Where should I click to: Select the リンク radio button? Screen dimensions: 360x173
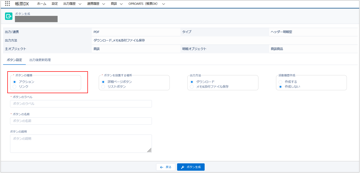14,87
